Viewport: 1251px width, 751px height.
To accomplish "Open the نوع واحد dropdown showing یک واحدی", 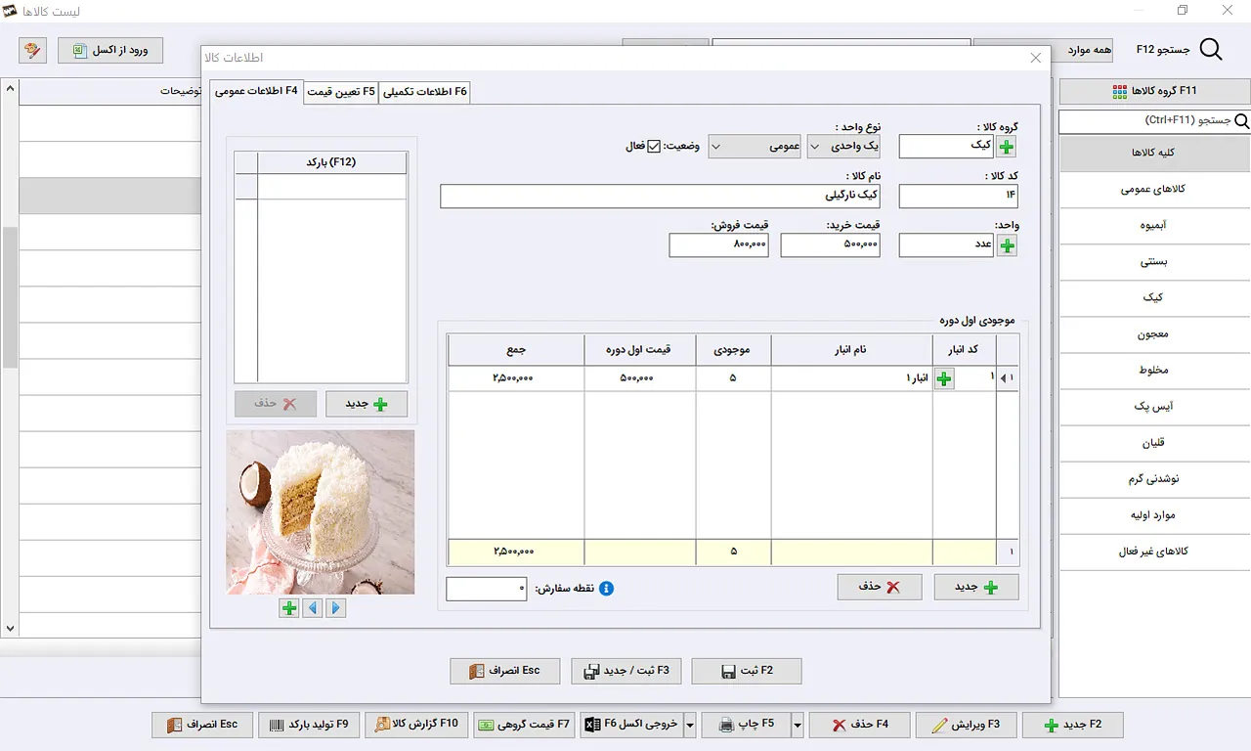I will 843,147.
